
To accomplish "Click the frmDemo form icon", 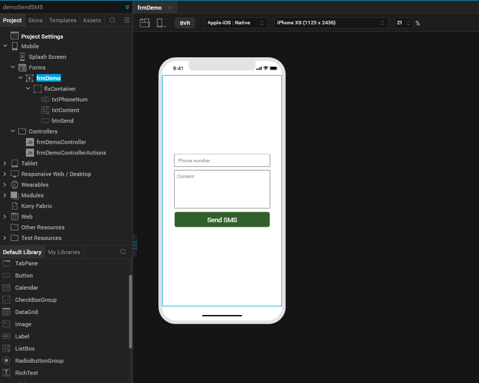I will pos(29,78).
